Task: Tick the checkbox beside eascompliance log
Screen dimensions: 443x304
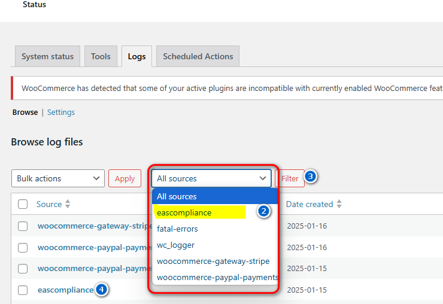Action: [23, 290]
